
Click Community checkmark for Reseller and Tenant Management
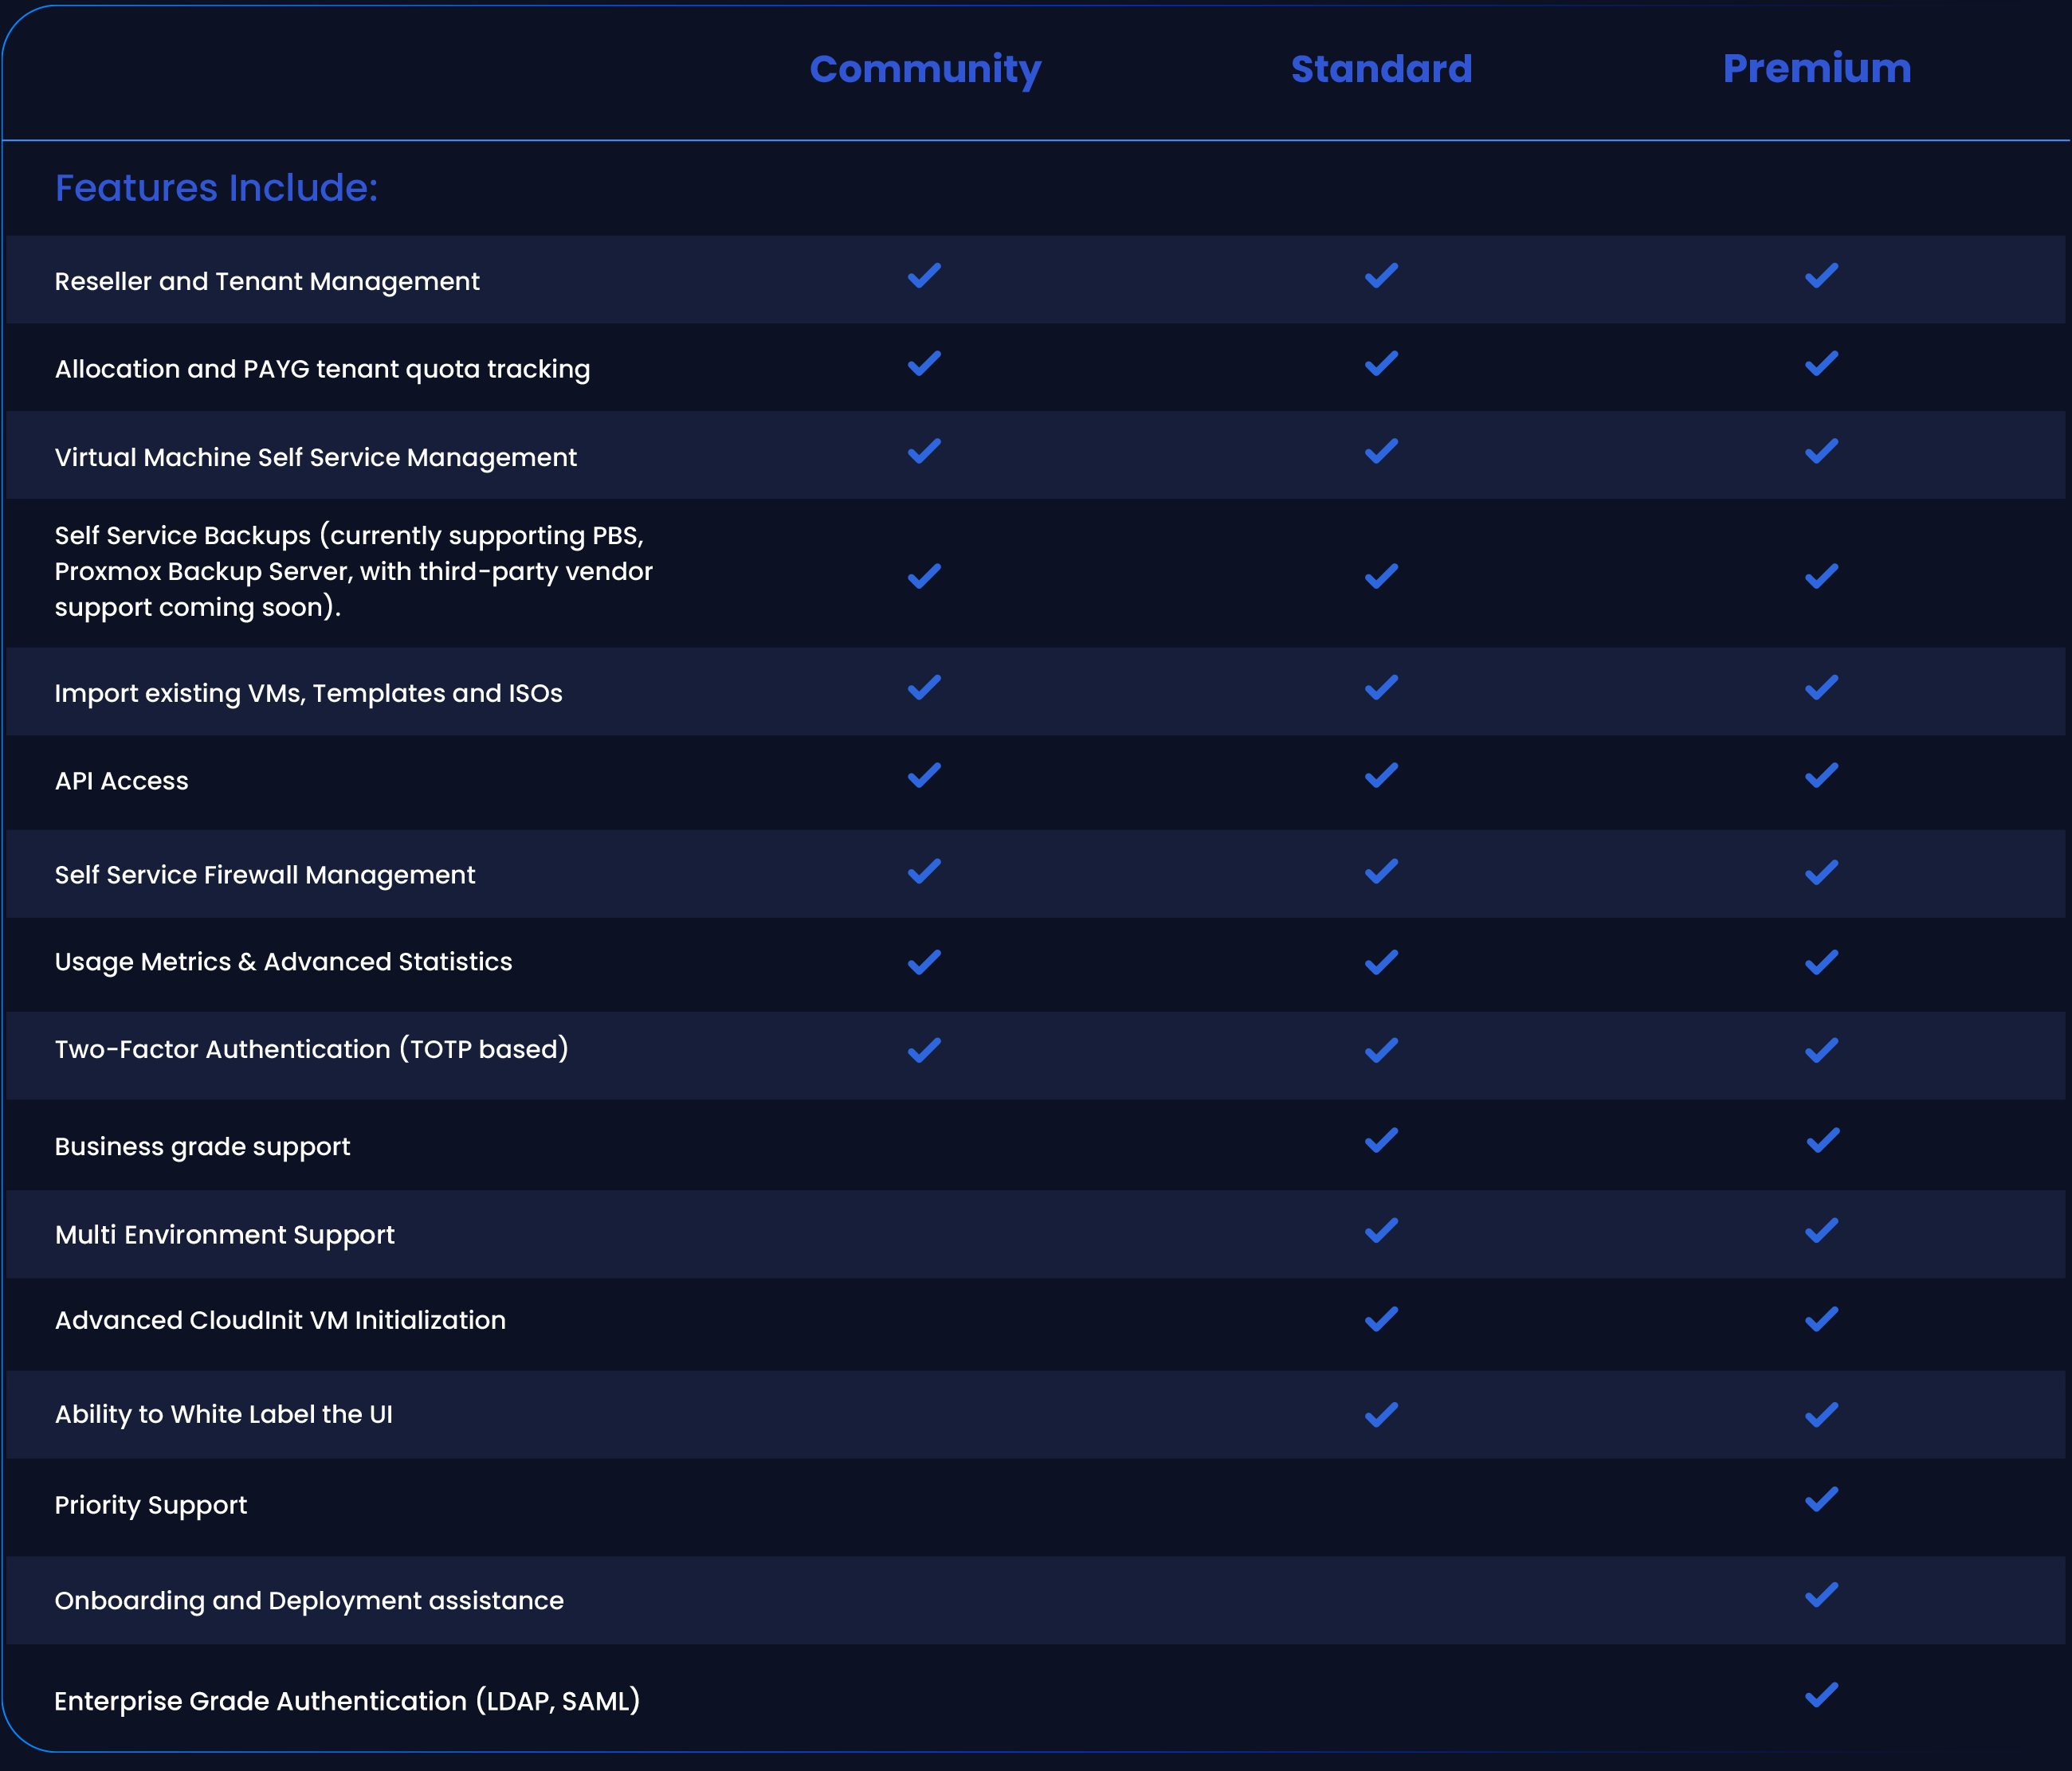pyautogui.click(x=924, y=276)
